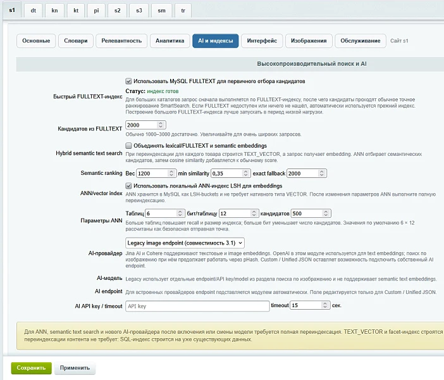Viewport: 444px width, 380px height.
Task: Click the ANN/vector index label
Action: [x=101, y=193]
